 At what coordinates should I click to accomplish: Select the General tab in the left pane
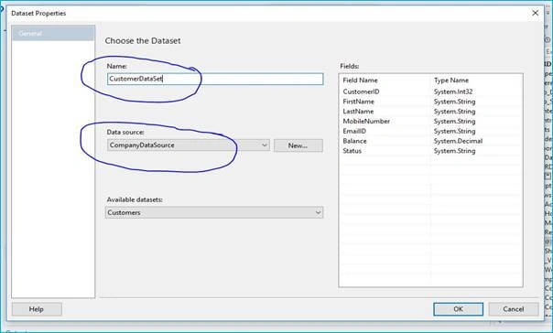click(x=53, y=34)
